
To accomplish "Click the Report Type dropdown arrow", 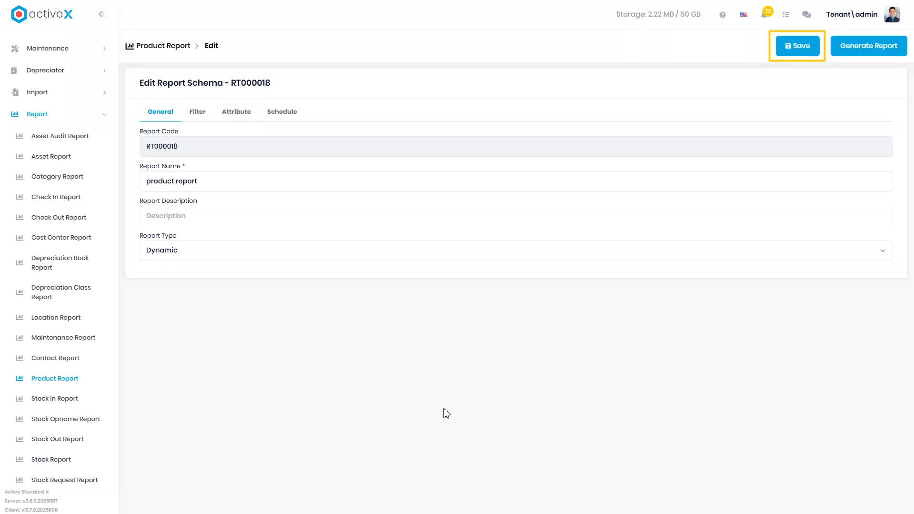I will click(x=883, y=251).
